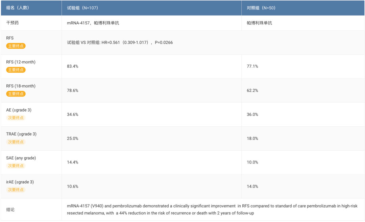Click the 77.1% control group value
Image resolution: width=365 pixels, height=222 pixels.
click(252, 66)
